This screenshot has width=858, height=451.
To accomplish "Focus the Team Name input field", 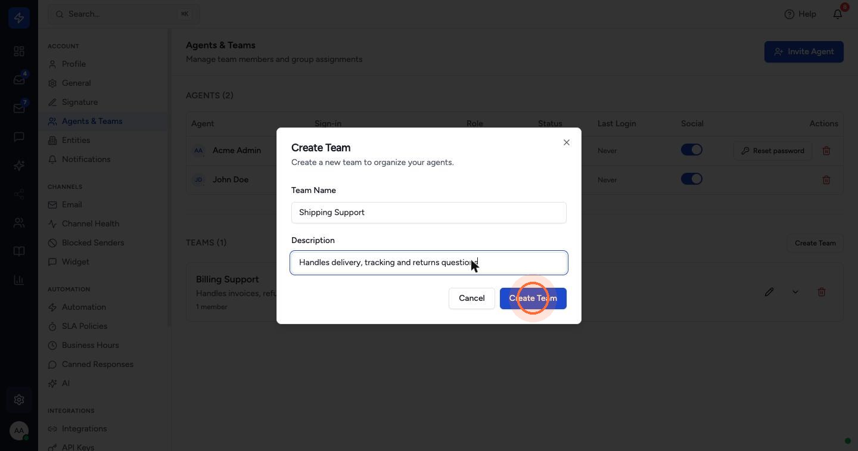I will point(429,213).
